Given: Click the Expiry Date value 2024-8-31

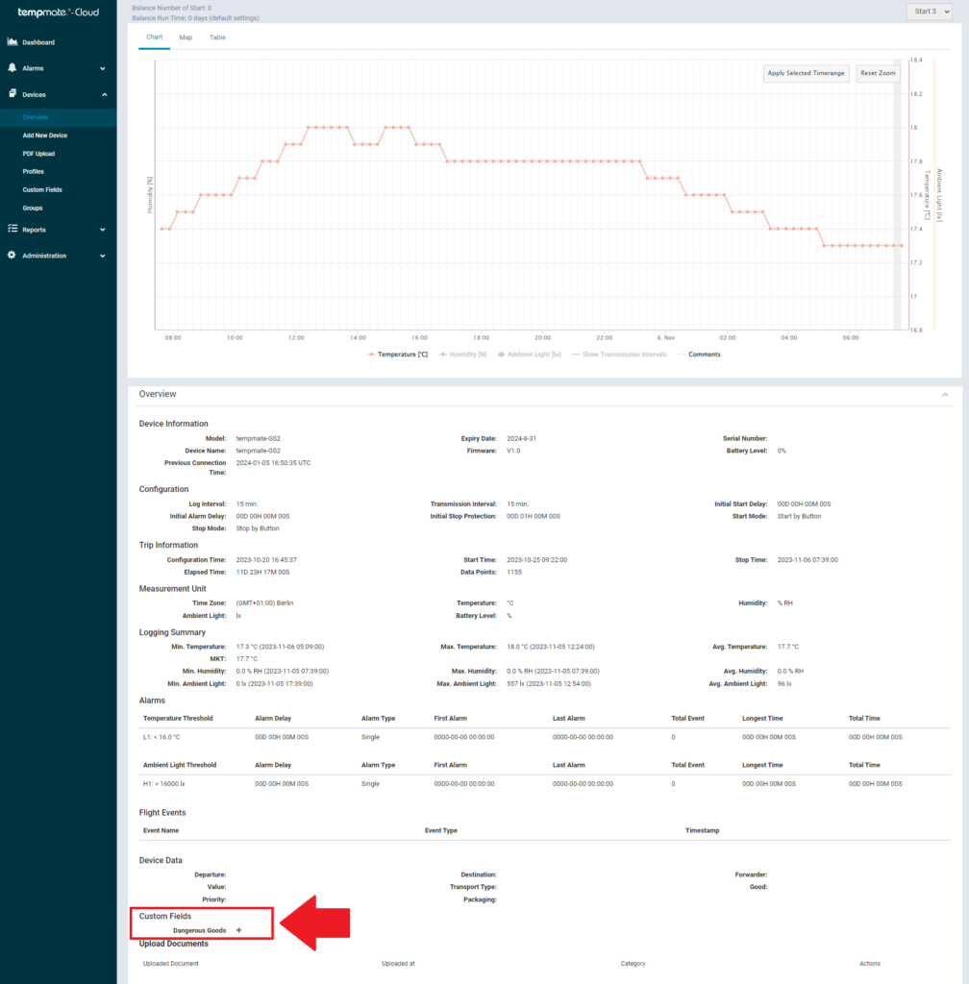Looking at the screenshot, I should pos(521,438).
